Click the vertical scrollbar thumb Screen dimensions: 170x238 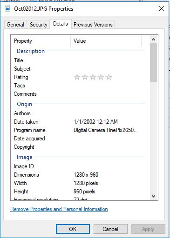pos(153,62)
